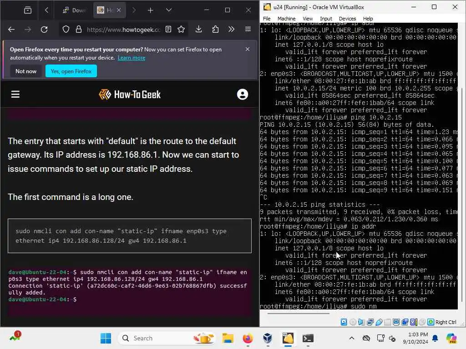Open the Firefox downloads panel
The height and width of the screenshot is (349, 466).
[x=198, y=29]
